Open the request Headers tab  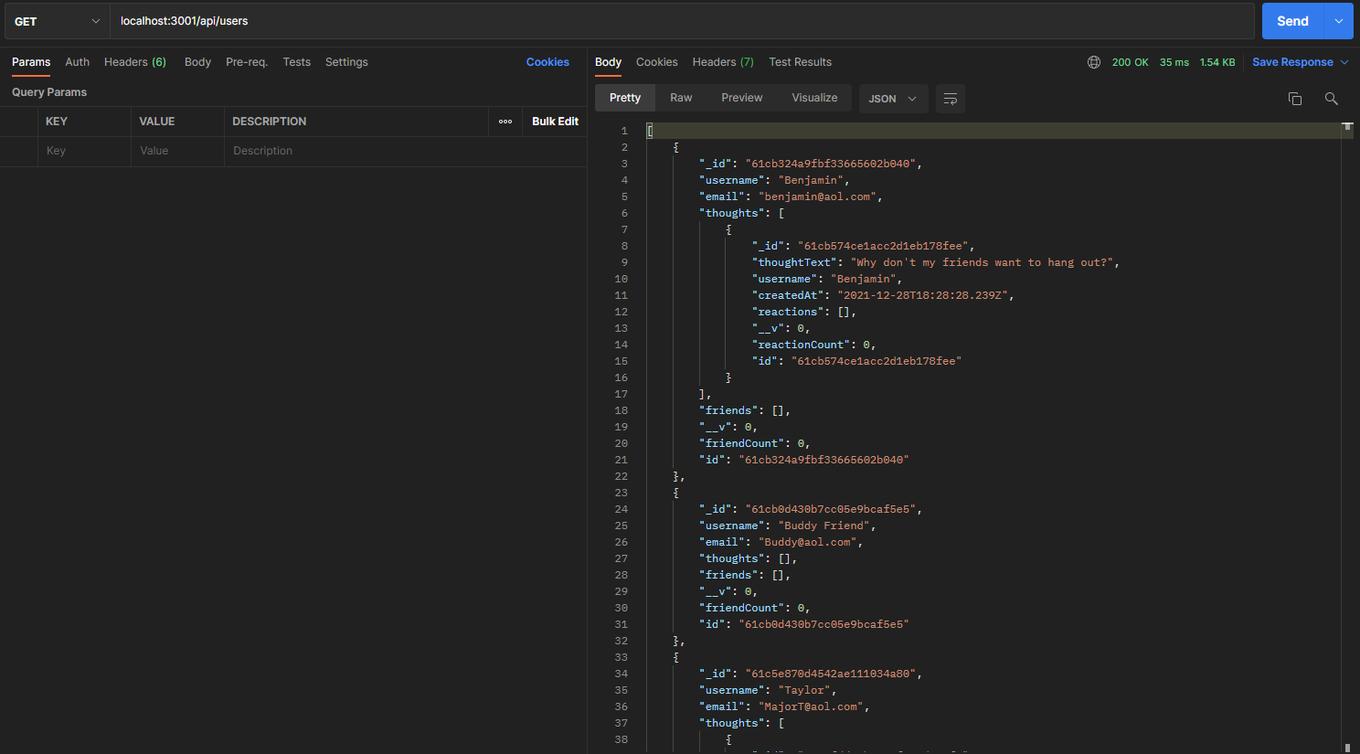(x=134, y=61)
